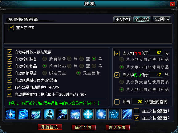Click the 全部取消 button
Image resolution: width=178 pixels, height=133 pixels.
[162, 19]
